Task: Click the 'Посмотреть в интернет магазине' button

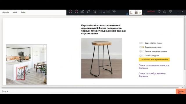Action: coord(154,60)
